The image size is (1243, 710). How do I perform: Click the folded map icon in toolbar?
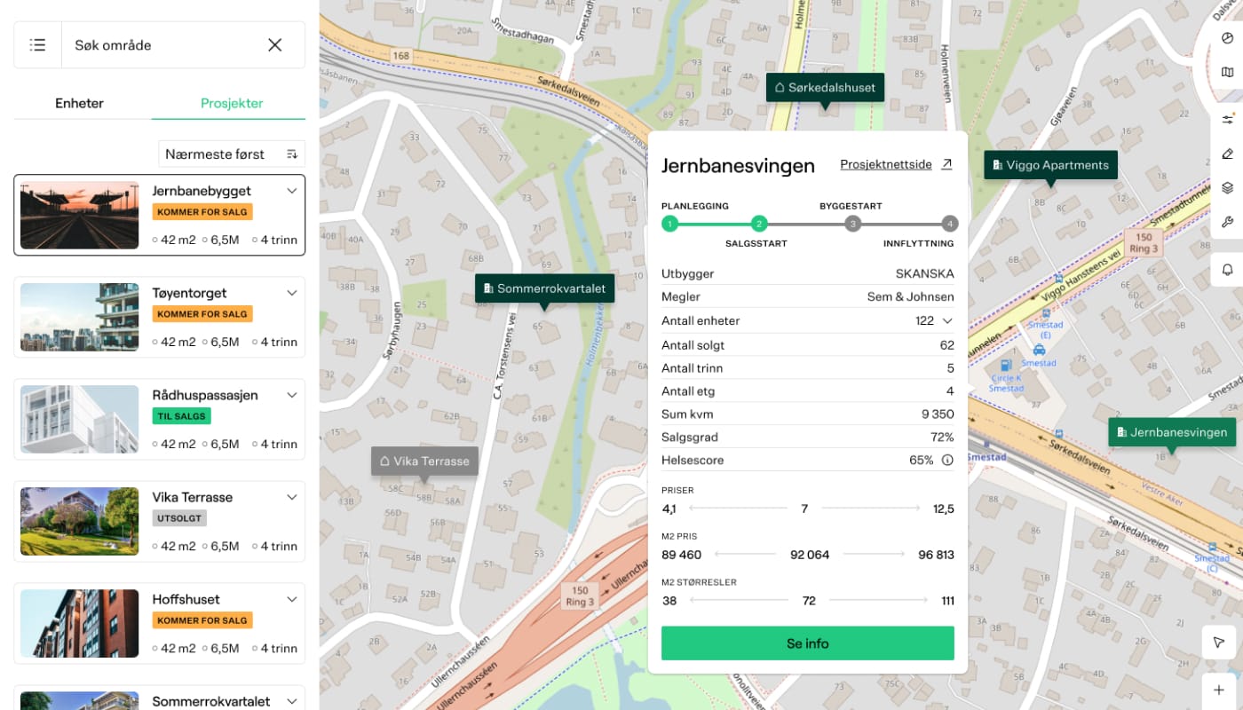(1228, 72)
